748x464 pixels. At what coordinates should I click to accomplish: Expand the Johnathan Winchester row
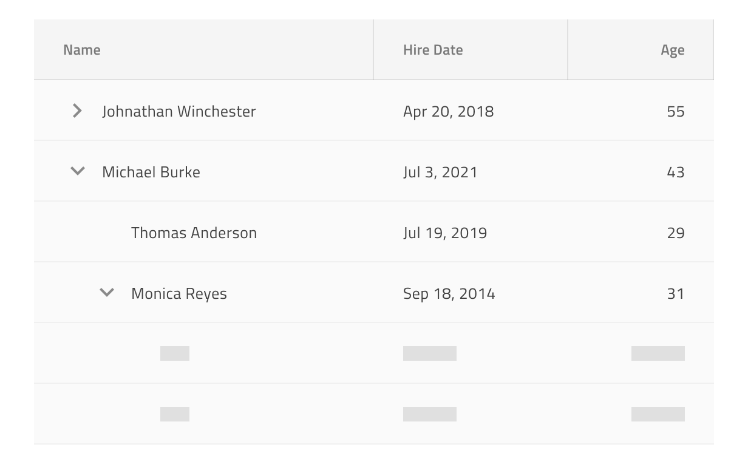77,111
